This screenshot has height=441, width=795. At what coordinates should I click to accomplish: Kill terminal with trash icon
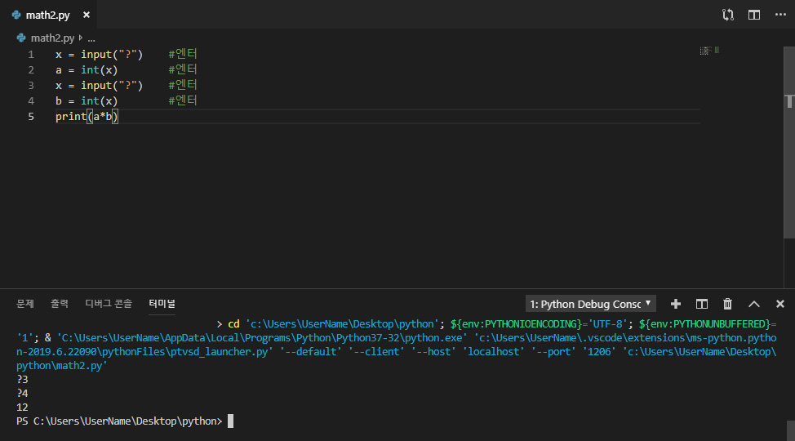[x=727, y=304]
